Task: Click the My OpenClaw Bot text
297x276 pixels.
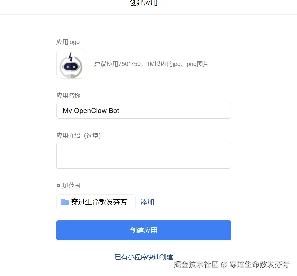Action: [91, 111]
